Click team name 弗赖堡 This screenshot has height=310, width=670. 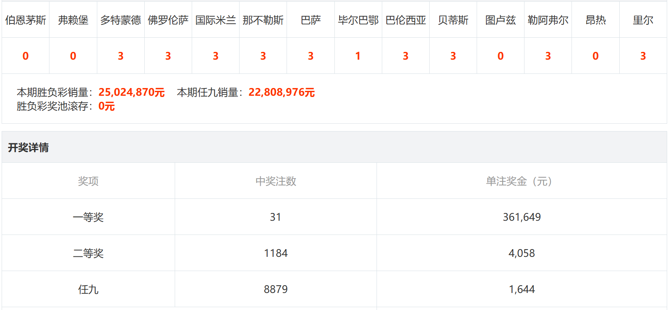[73, 20]
